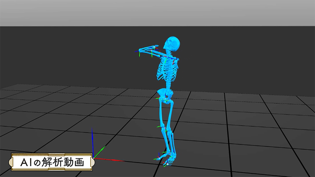The height and width of the screenshot is (177, 315).
Task: Click the skeleton's knee joint
Action: tap(167, 128)
